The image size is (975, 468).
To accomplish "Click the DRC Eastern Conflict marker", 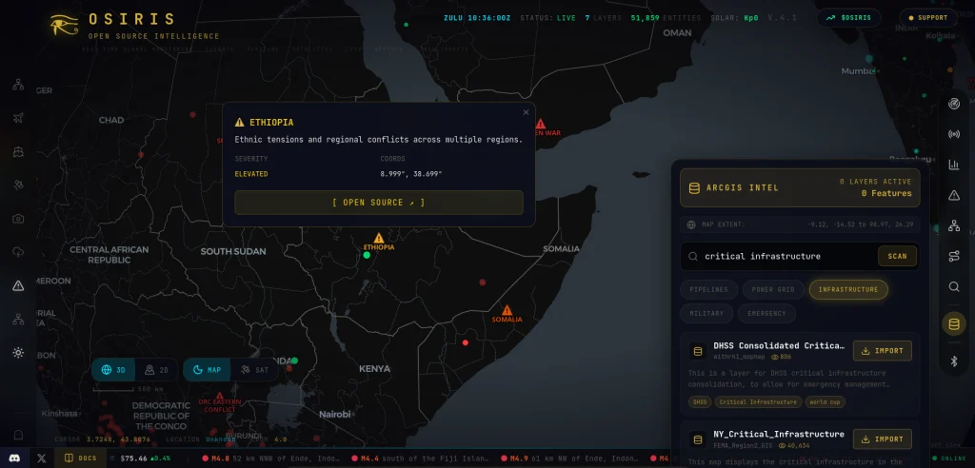I will pyautogui.click(x=220, y=396).
